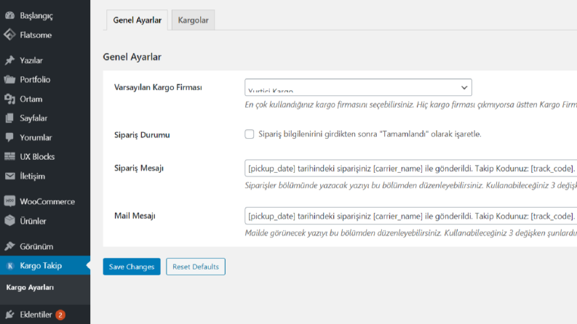Switch to the Kargolar tab
577x324 pixels.
(194, 20)
